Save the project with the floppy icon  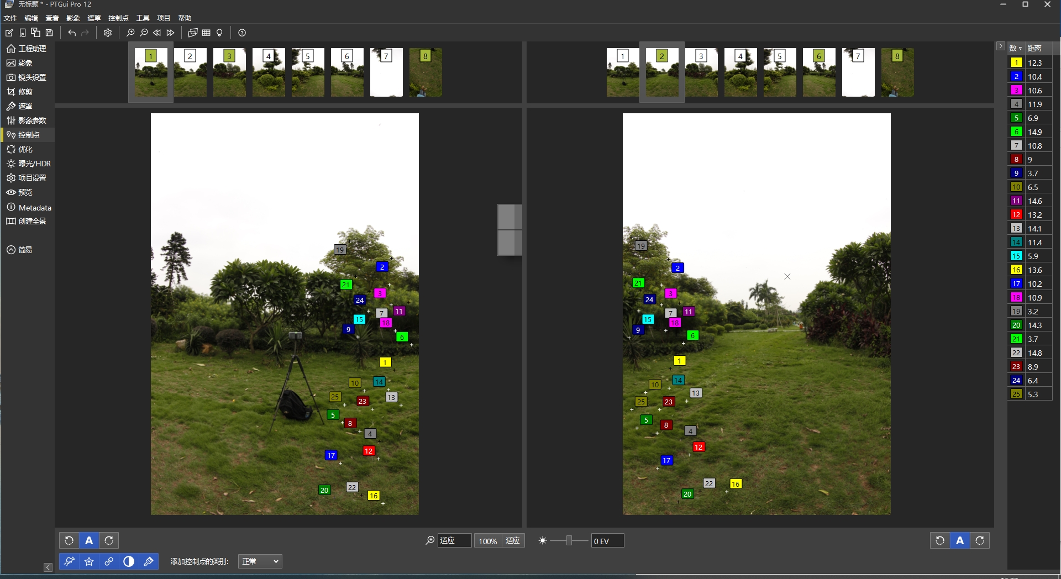(49, 33)
